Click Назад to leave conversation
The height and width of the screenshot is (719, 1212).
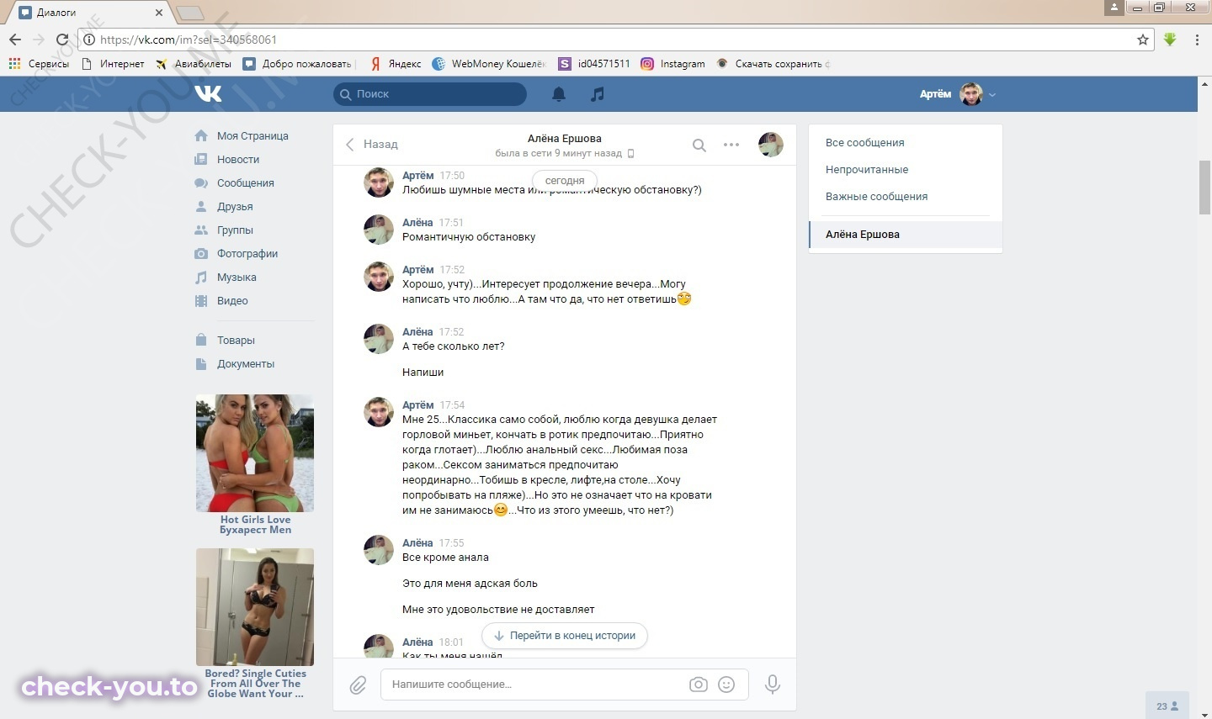(x=371, y=145)
